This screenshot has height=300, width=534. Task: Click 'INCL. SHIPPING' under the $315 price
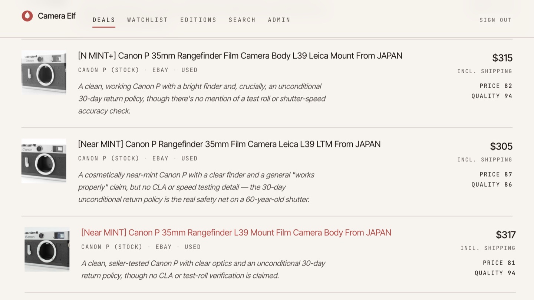(485, 71)
